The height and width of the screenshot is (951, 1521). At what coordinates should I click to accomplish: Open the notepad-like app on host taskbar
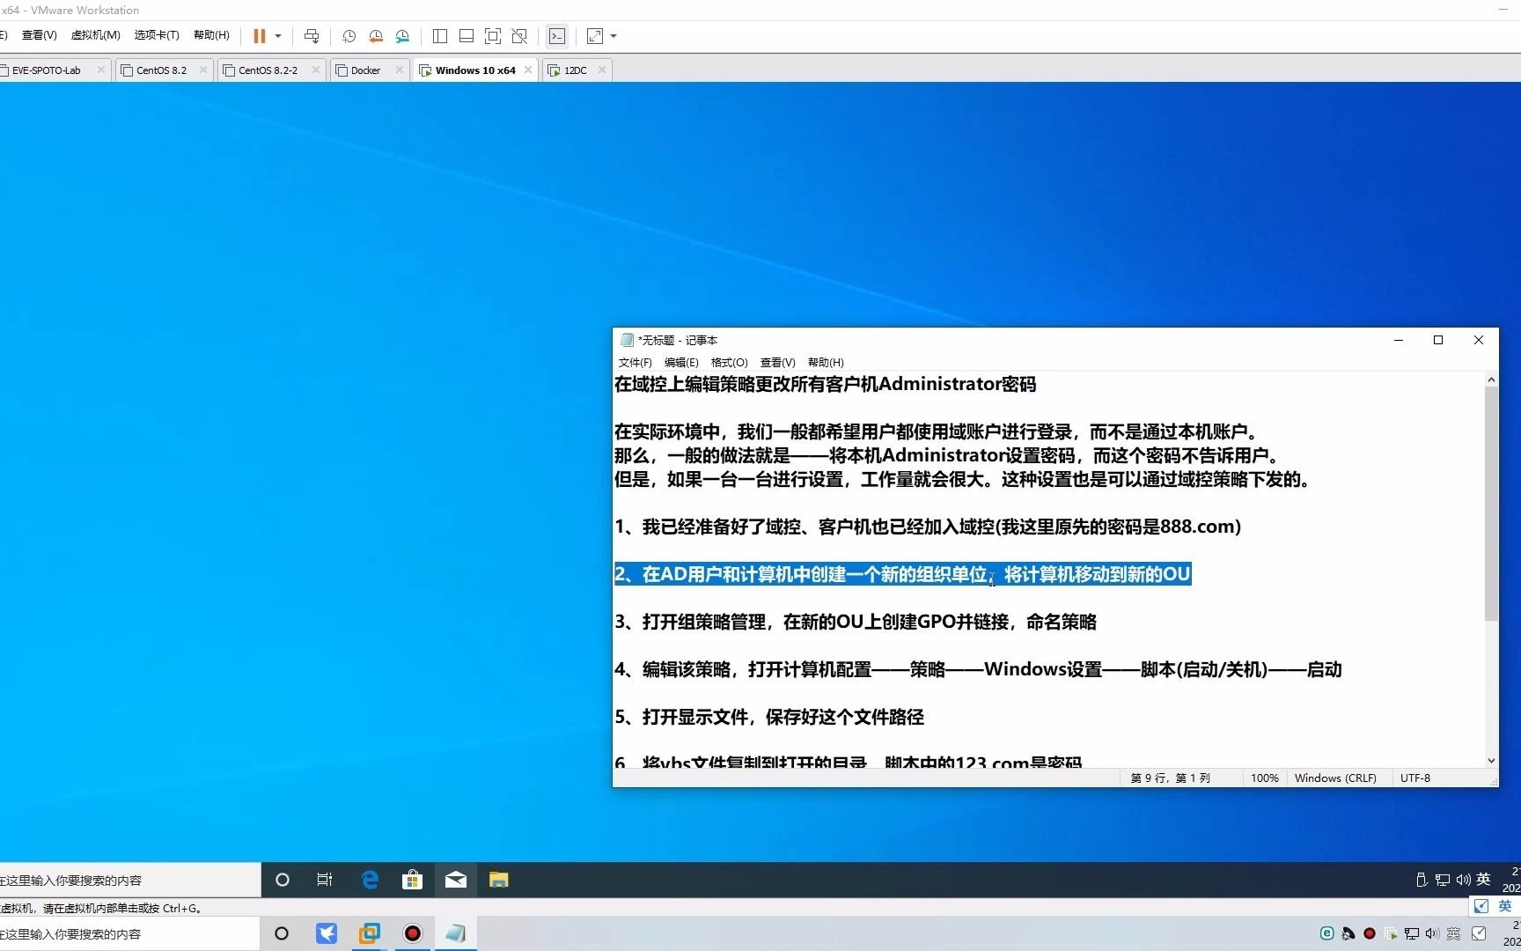[455, 933]
